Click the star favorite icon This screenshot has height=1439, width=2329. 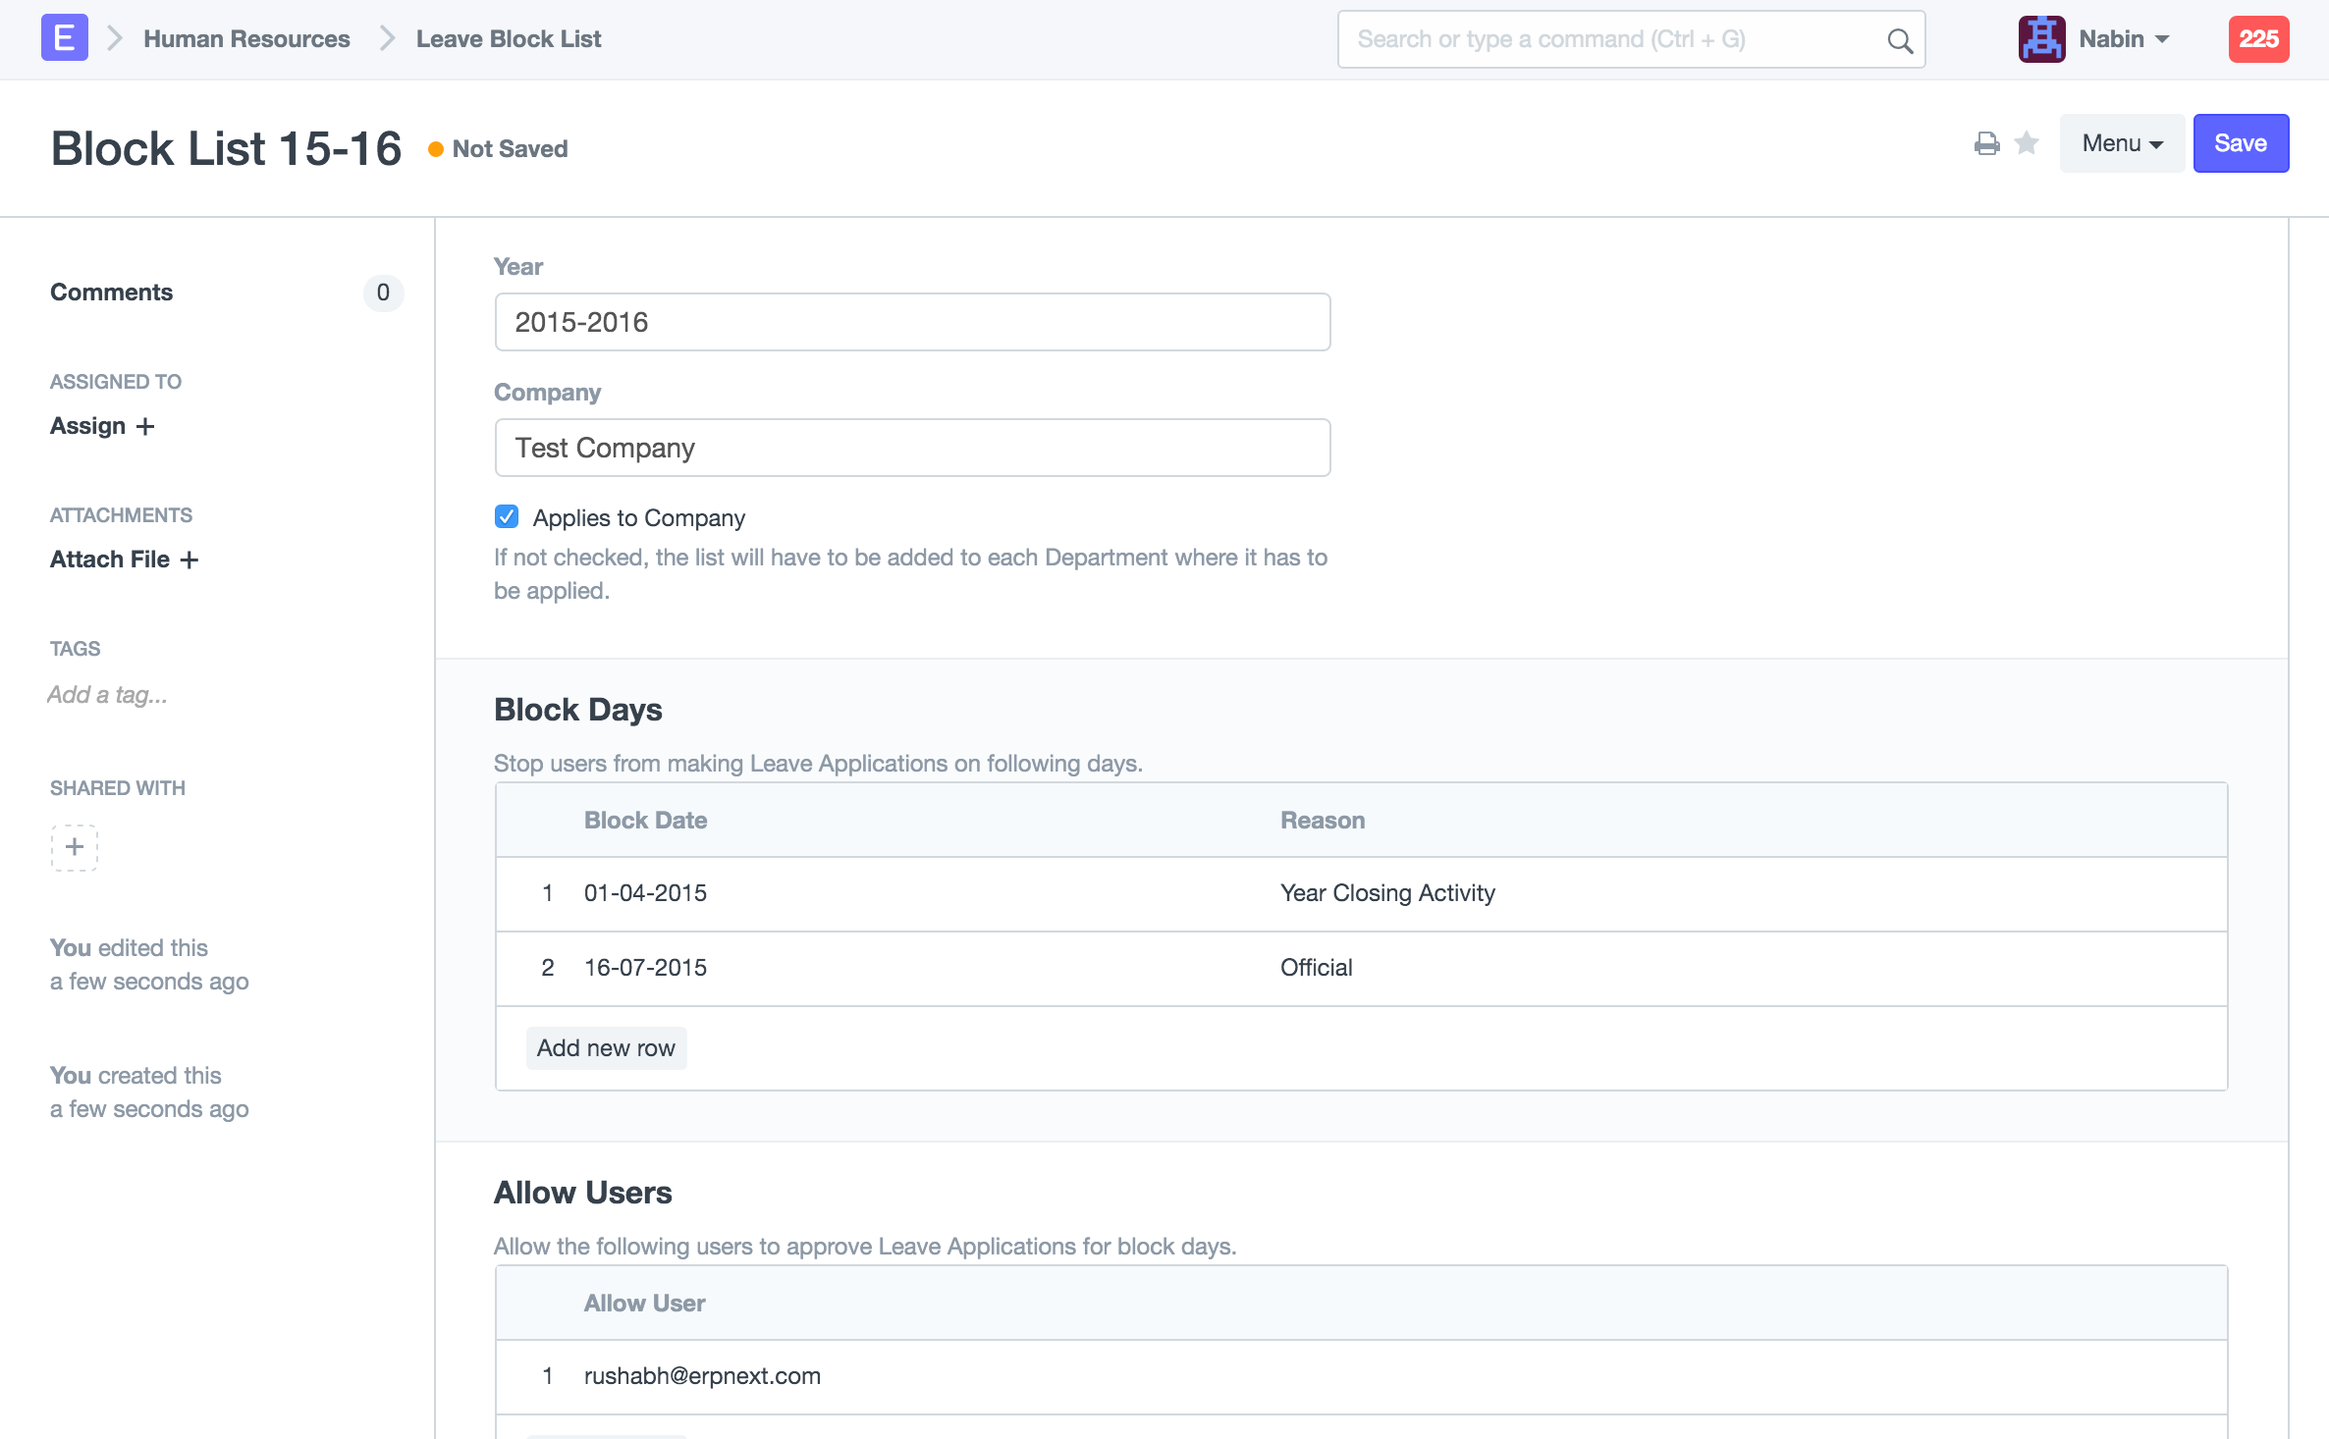[2027, 143]
